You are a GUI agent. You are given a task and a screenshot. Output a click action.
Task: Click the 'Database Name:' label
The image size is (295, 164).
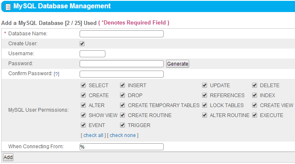coord(28,34)
